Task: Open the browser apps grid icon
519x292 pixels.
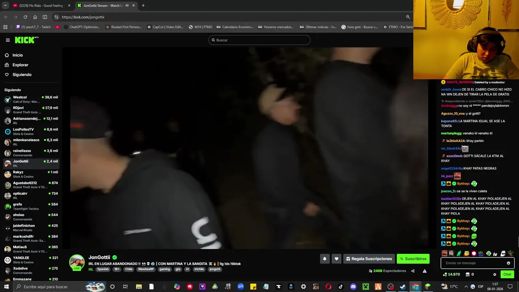Action: (x=5, y=27)
